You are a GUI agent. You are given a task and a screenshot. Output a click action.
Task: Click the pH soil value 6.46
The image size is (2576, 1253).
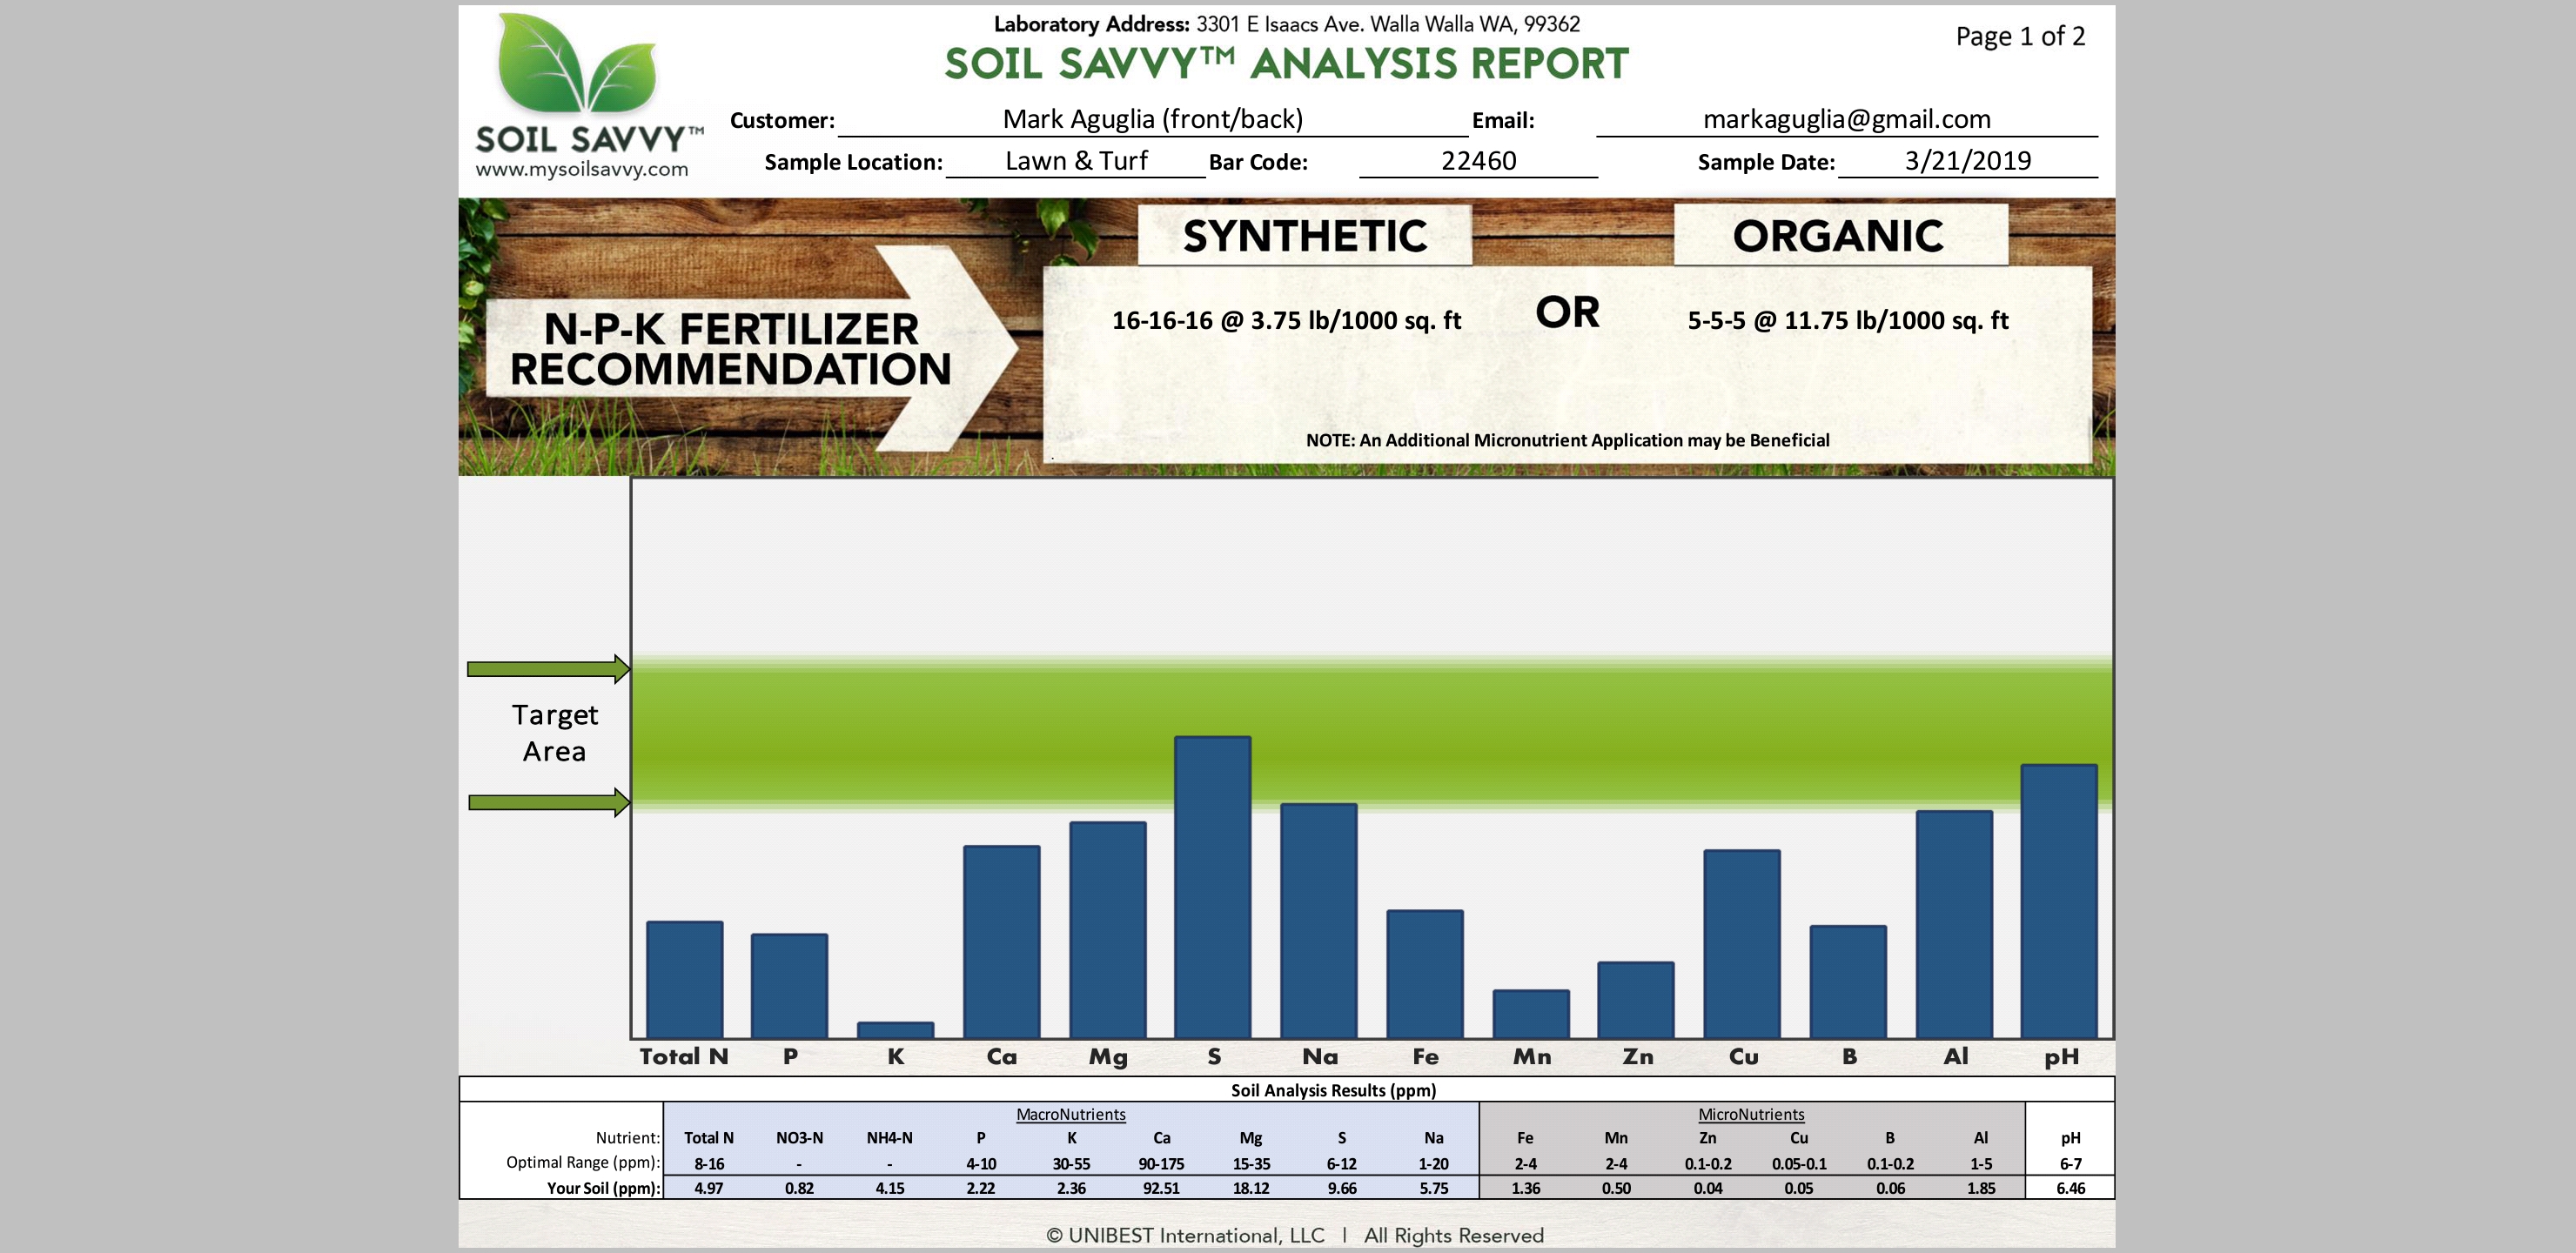(2070, 1188)
